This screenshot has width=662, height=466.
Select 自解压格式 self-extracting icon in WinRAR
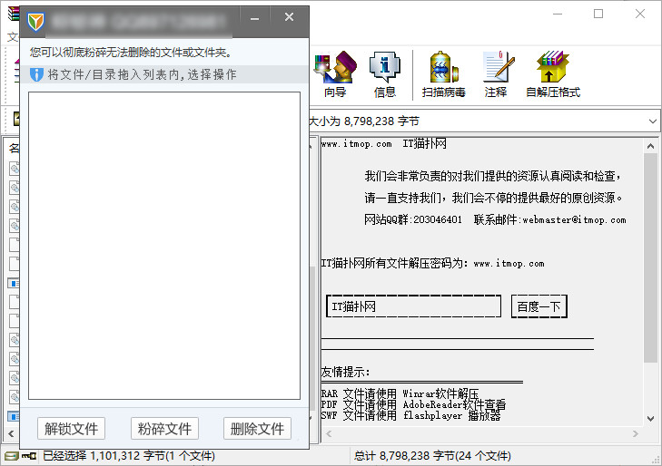(x=553, y=74)
